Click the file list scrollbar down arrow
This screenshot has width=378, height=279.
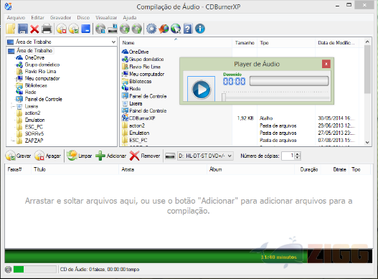[x=367, y=143]
